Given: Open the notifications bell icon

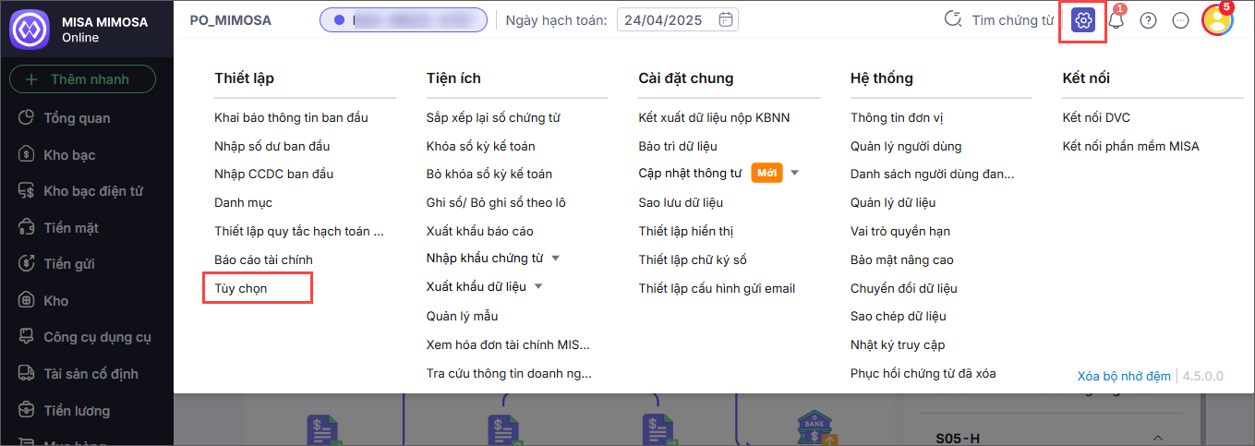Looking at the screenshot, I should click(1116, 20).
